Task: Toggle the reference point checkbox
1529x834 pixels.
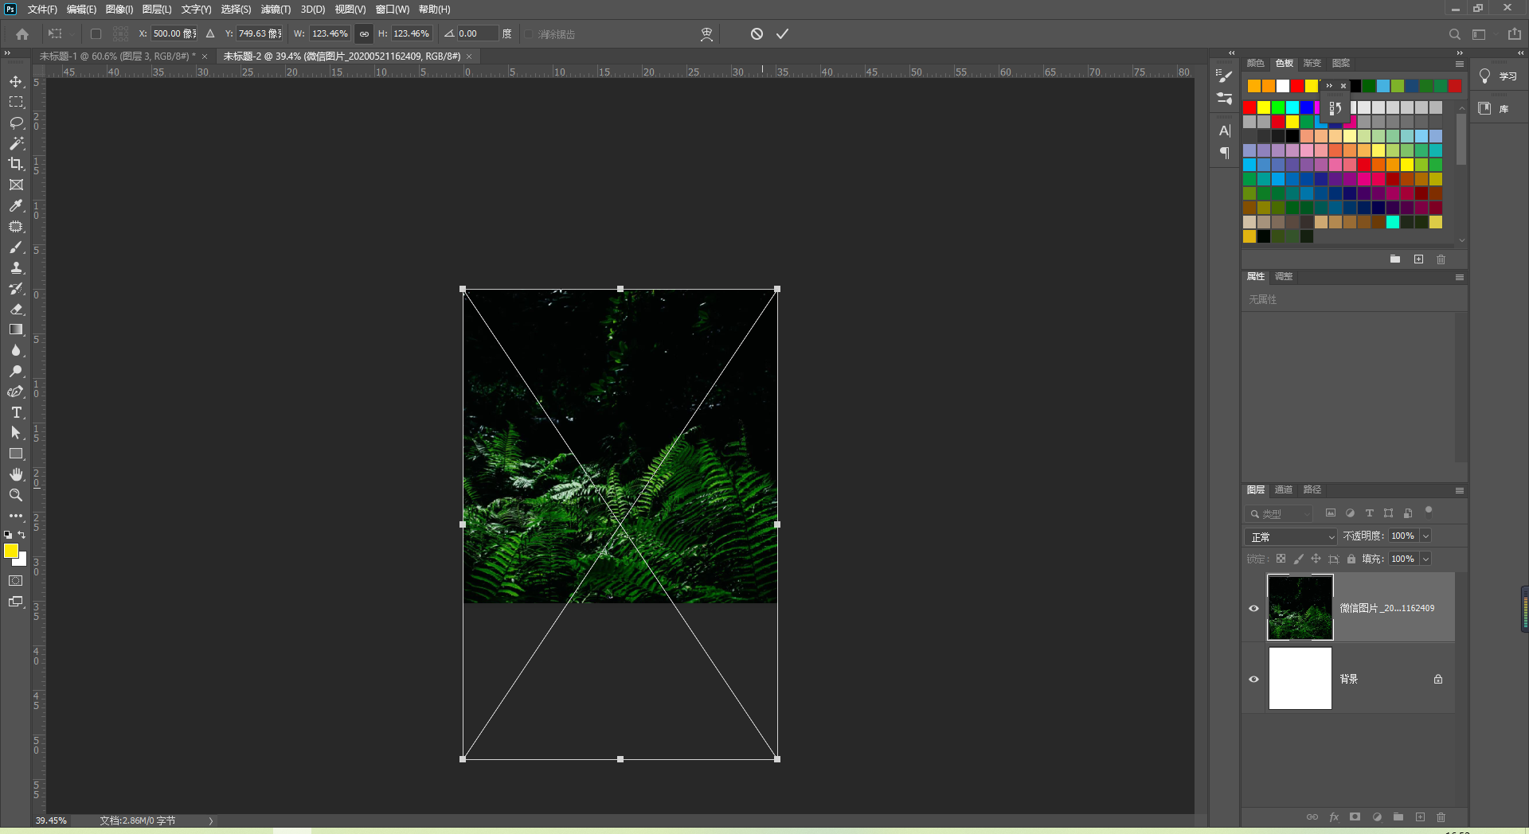Action: point(96,34)
